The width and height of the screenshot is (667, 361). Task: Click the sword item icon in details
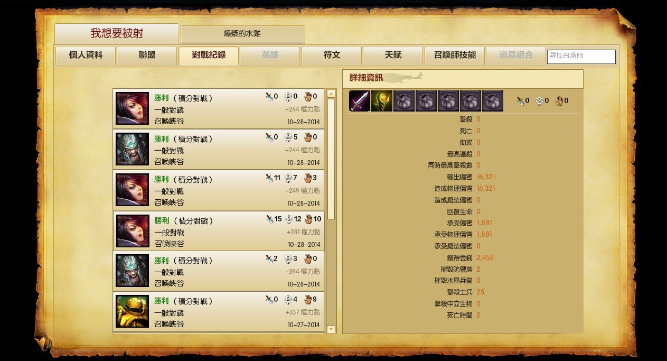tap(360, 101)
